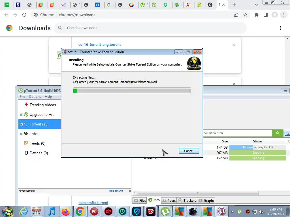Screen dimensions: 290x217
Task: Click the Report Ad link
Action: coord(116,191)
